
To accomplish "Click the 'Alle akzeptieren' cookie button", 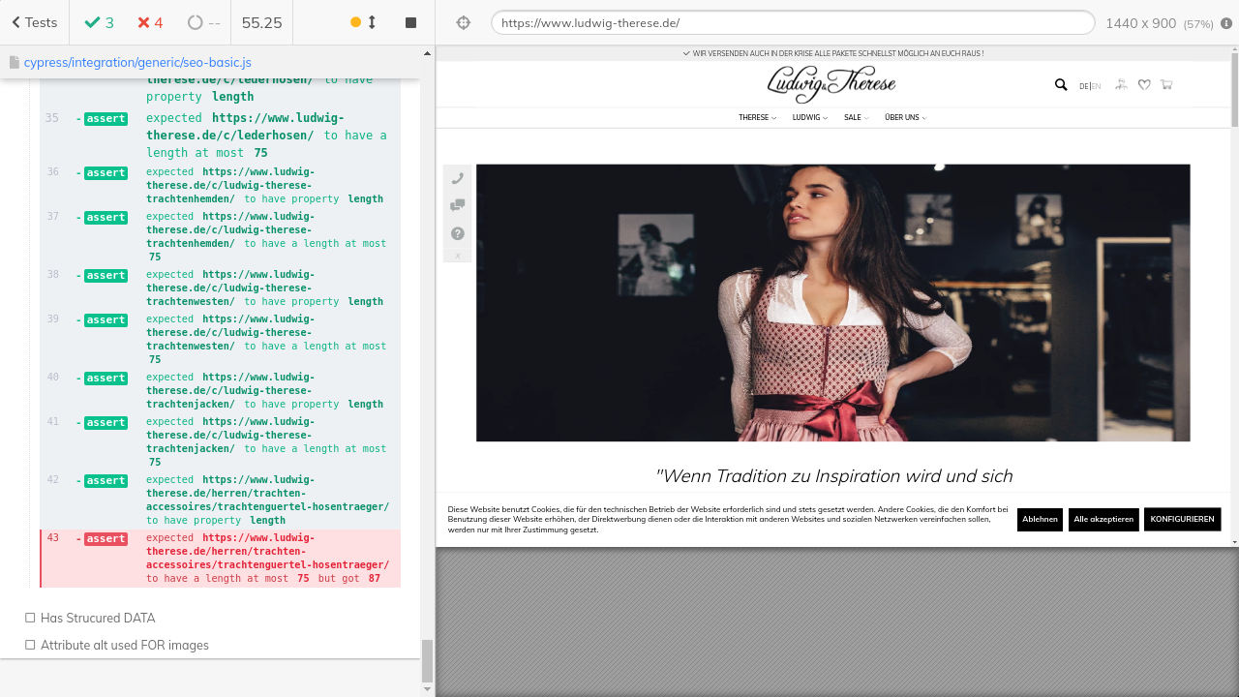I will [1103, 519].
